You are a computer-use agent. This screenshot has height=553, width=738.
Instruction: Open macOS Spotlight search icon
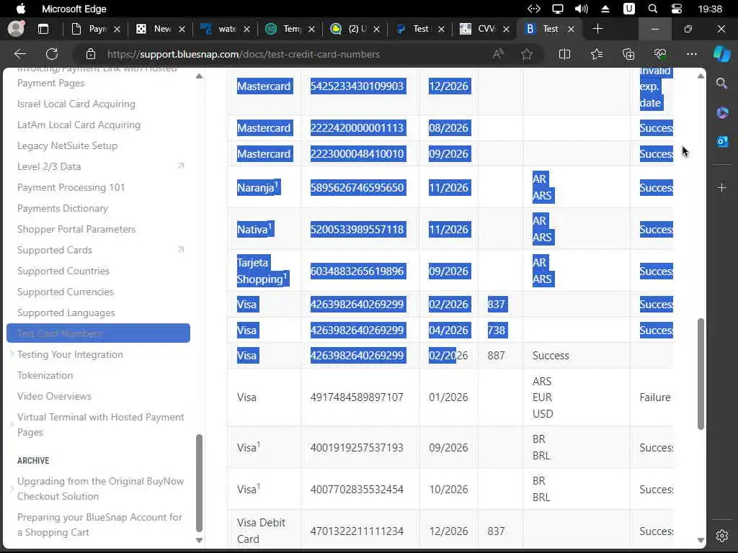click(x=653, y=9)
